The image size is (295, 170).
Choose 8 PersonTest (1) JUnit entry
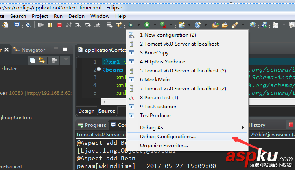tap(187, 98)
